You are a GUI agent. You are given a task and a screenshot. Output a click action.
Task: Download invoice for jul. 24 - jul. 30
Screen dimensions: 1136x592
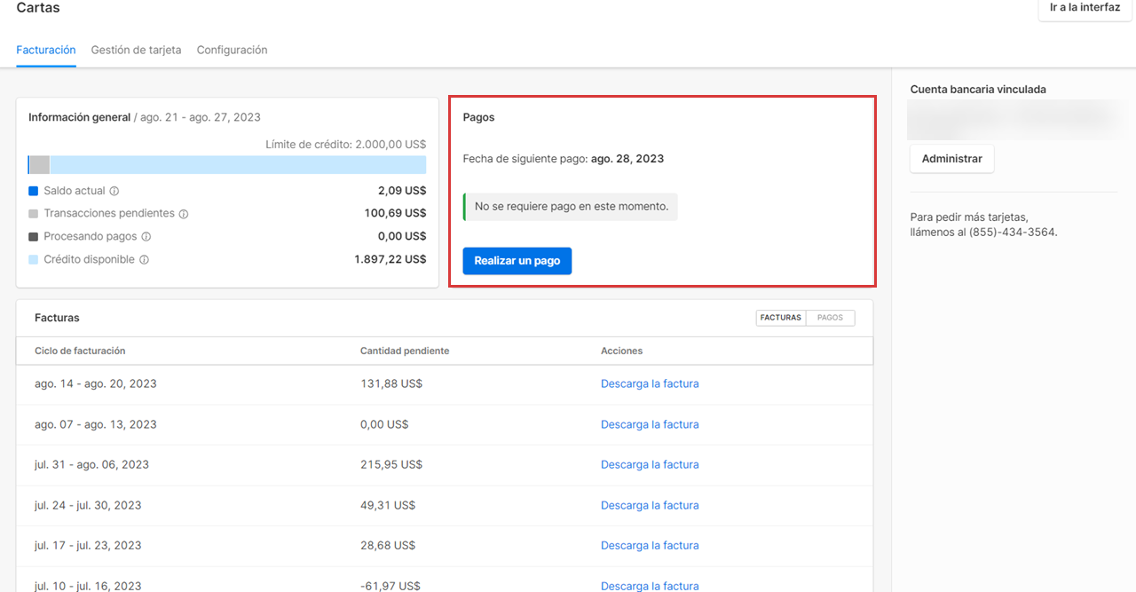650,505
